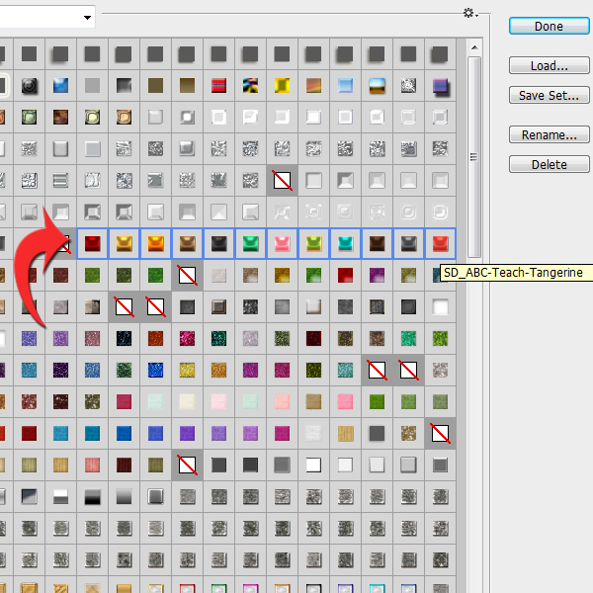Open the Load... dialog

point(549,65)
